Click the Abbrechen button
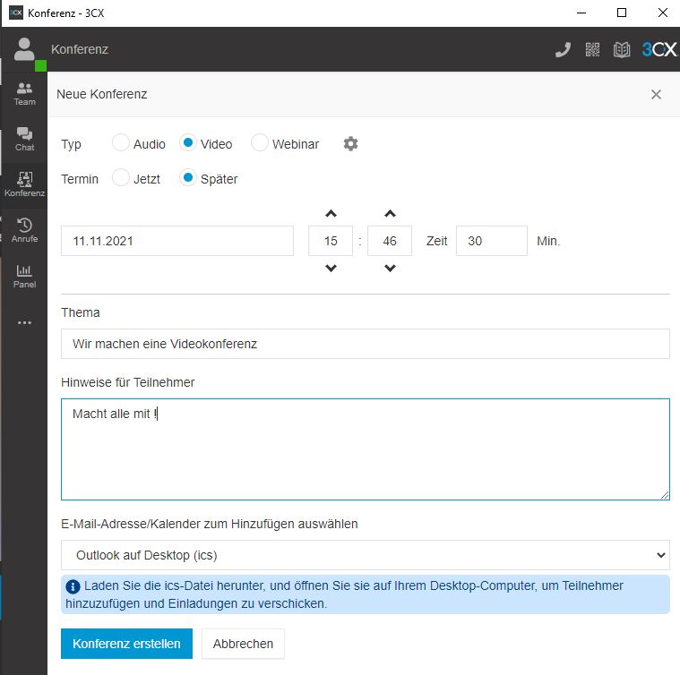The width and height of the screenshot is (680, 675). (x=243, y=644)
